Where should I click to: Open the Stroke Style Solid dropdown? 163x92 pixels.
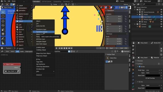point(153,73)
